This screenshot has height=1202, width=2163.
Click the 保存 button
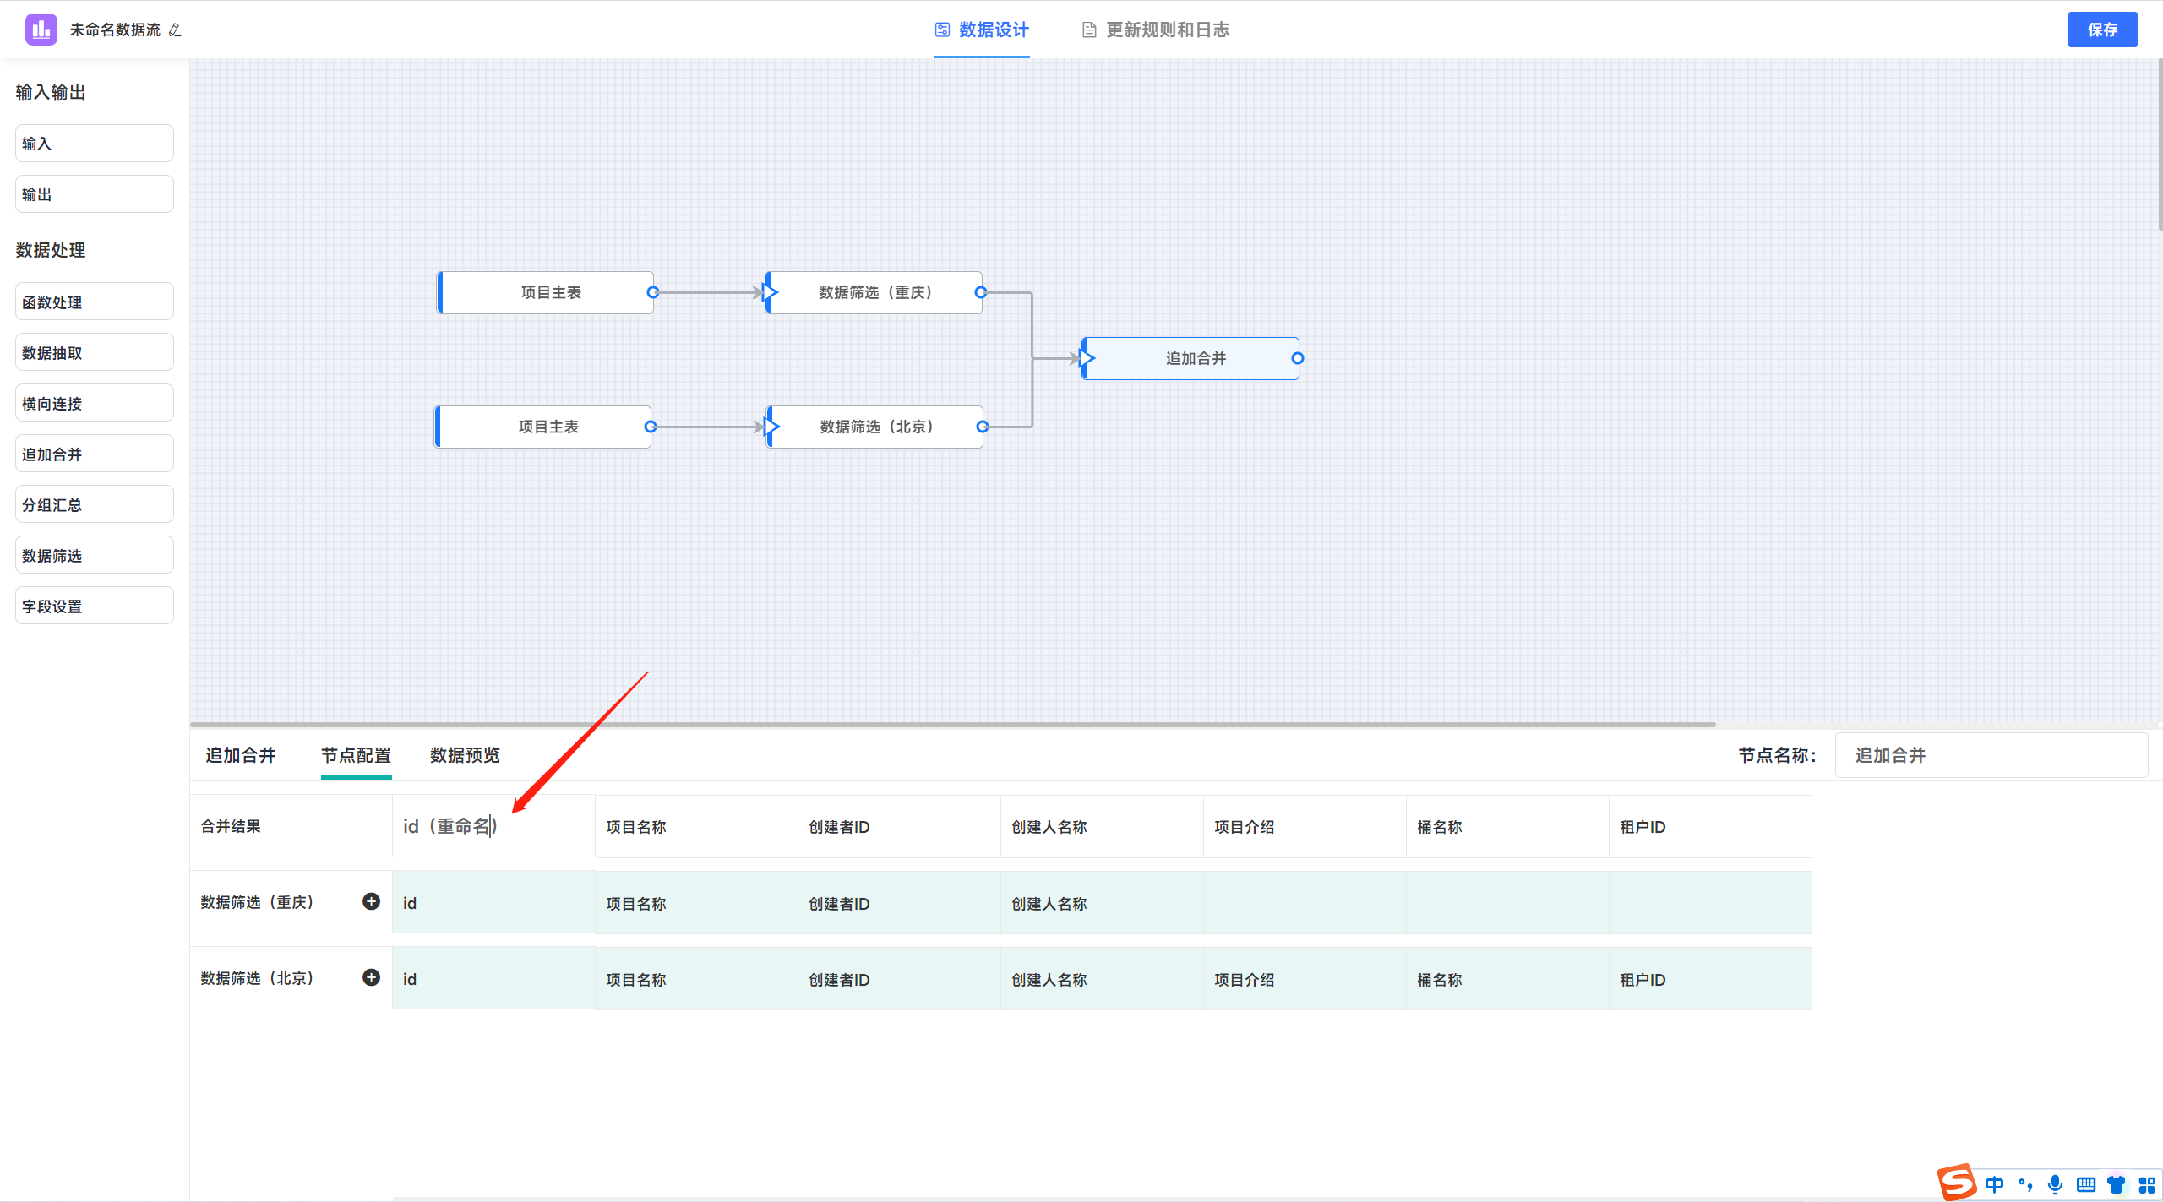coord(2102,30)
